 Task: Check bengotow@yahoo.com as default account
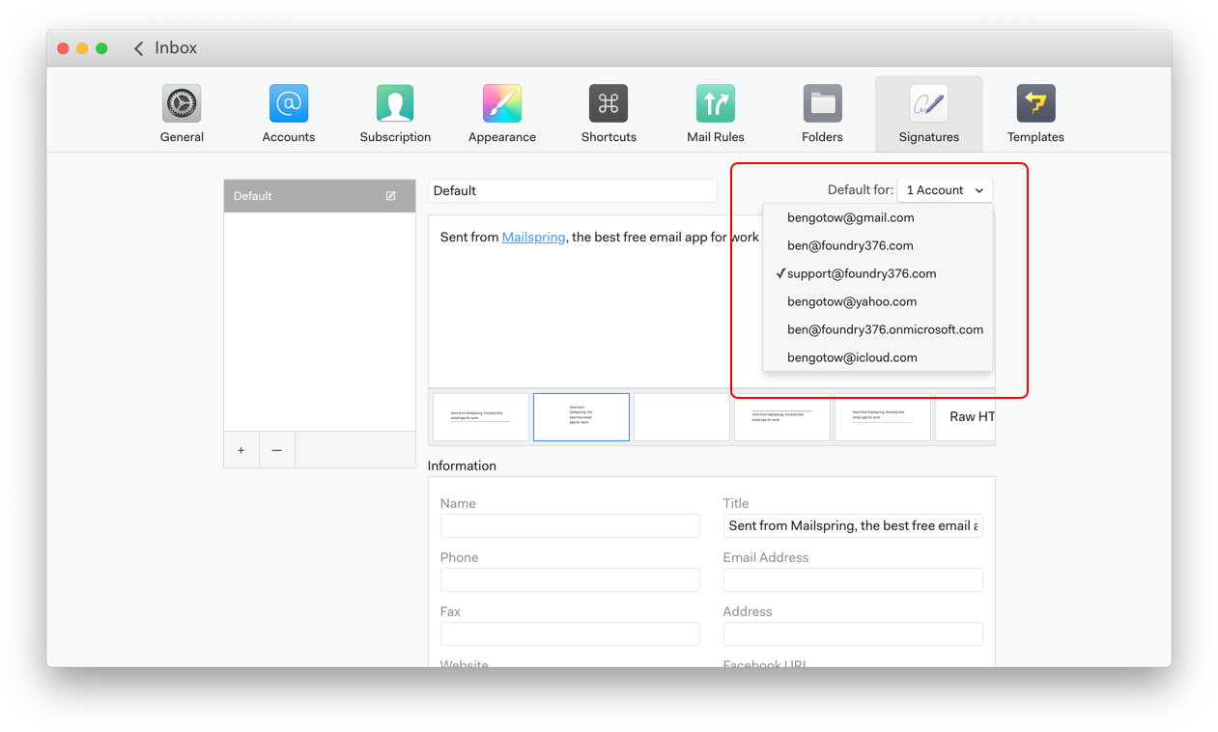[x=851, y=301]
